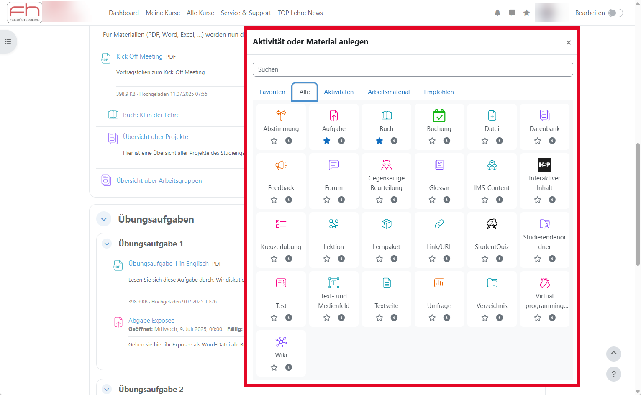Screen dimensions: 641x395
Task: Open the Aktivitäten tab
Action: [339, 92]
